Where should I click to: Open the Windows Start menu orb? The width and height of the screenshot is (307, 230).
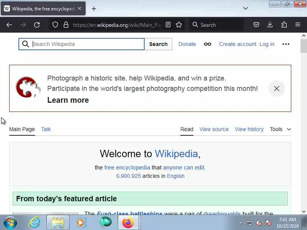[x=10, y=222]
